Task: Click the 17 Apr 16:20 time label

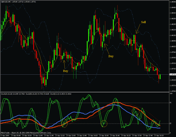Action: coord(126,136)
